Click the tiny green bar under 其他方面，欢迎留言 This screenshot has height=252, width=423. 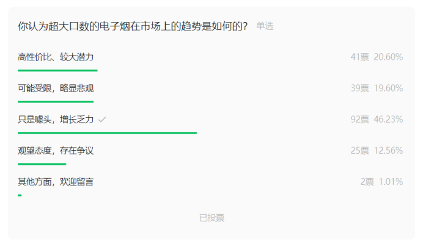[x=20, y=195]
